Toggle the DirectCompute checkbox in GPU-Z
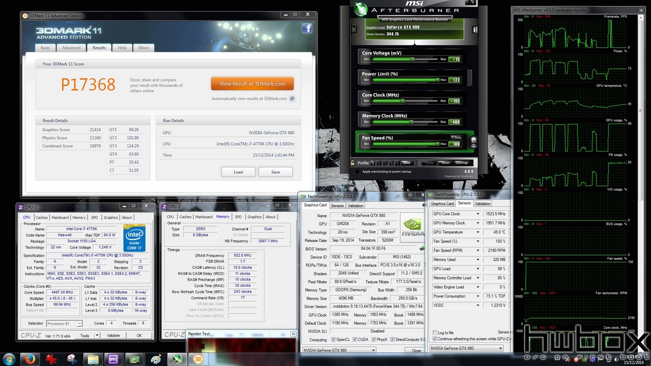Viewport: 651px width, 366px height. click(393, 340)
